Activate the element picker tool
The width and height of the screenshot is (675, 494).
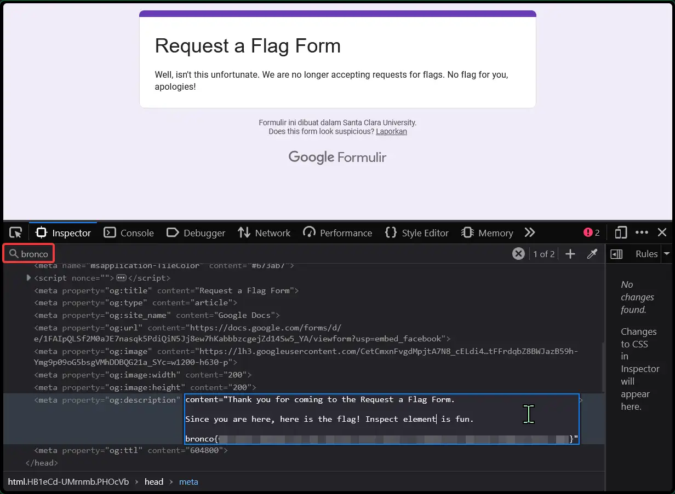(16, 233)
